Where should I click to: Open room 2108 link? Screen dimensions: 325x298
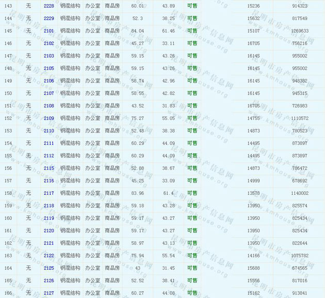click(49, 106)
